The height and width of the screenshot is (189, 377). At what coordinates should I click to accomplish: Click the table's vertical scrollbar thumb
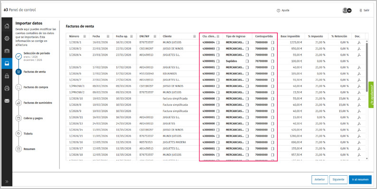click(367, 67)
